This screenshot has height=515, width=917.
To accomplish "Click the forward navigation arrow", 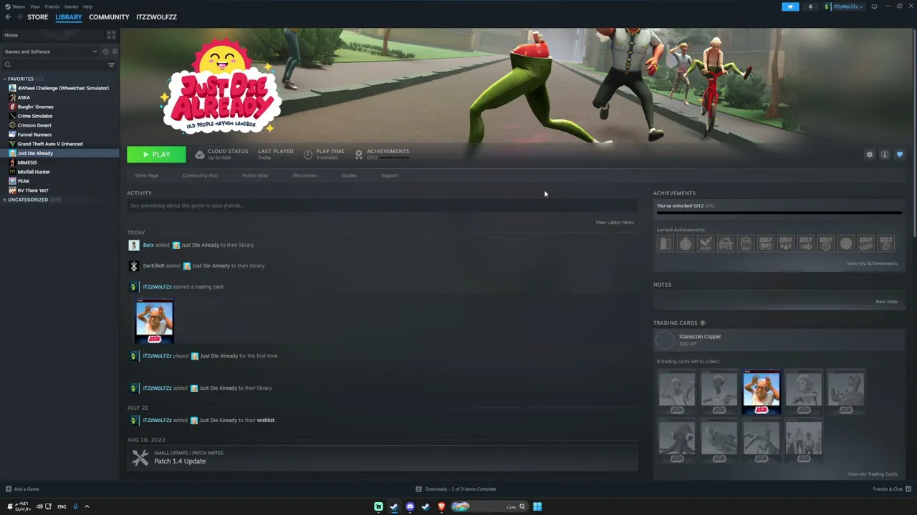I will [19, 17].
